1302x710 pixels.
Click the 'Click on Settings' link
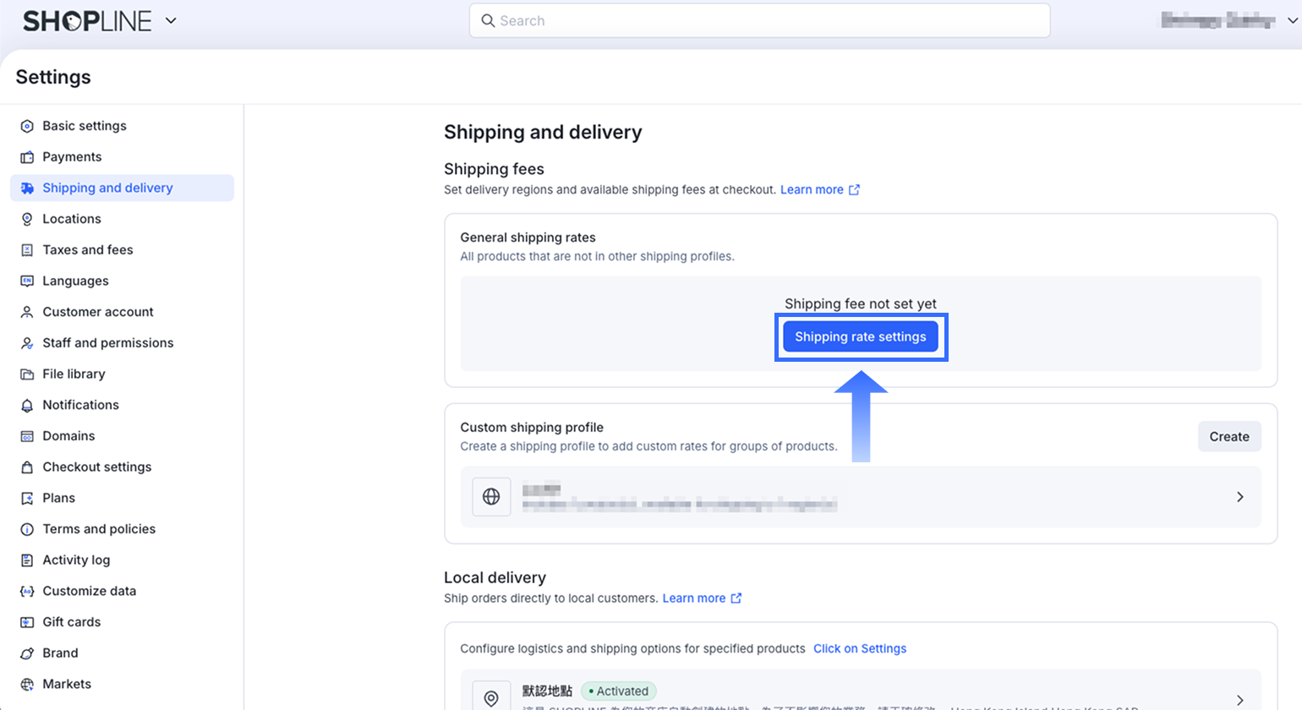click(x=860, y=648)
